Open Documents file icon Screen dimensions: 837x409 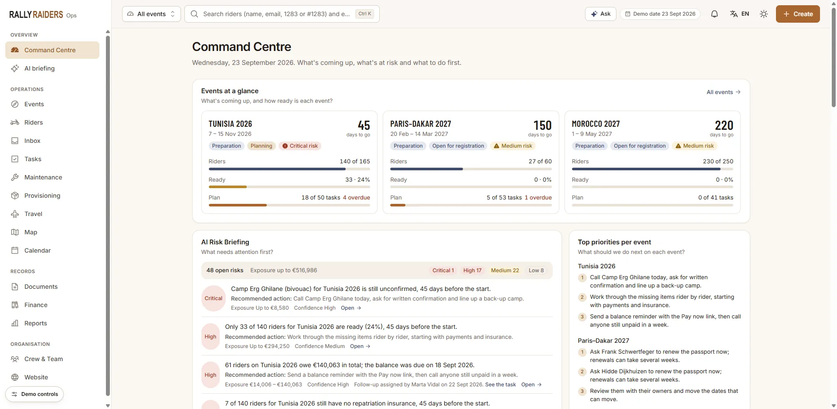15,287
